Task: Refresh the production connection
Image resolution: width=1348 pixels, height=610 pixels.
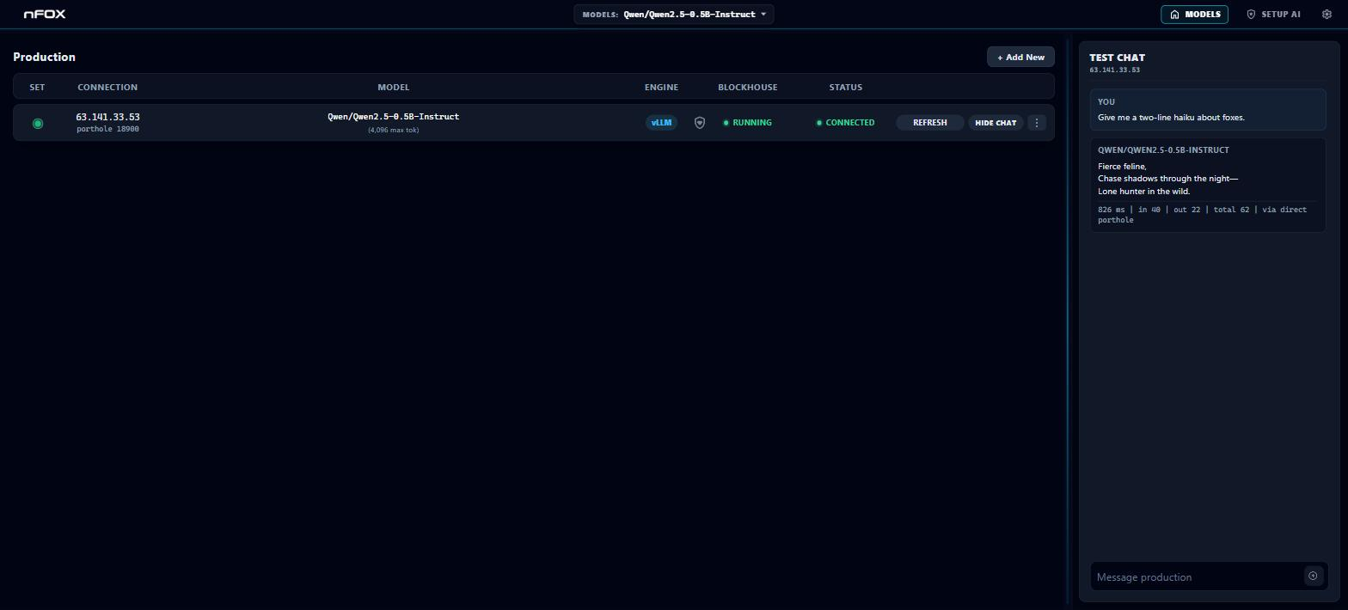Action: coord(930,123)
